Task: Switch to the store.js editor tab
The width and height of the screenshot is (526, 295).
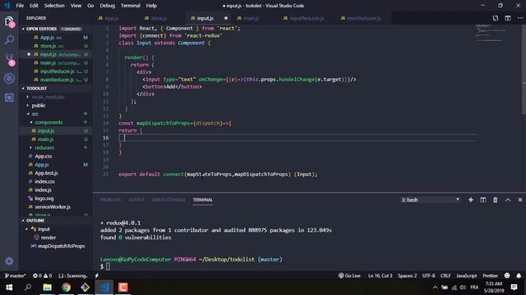Action: click(x=159, y=18)
